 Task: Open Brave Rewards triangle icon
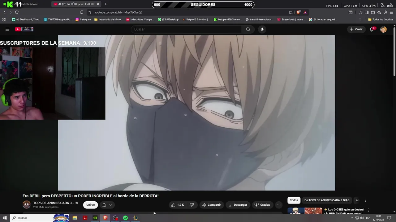tap(305, 12)
